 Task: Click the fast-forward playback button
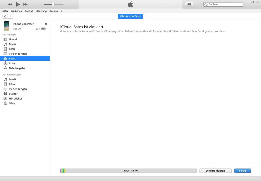(x=25, y=4)
